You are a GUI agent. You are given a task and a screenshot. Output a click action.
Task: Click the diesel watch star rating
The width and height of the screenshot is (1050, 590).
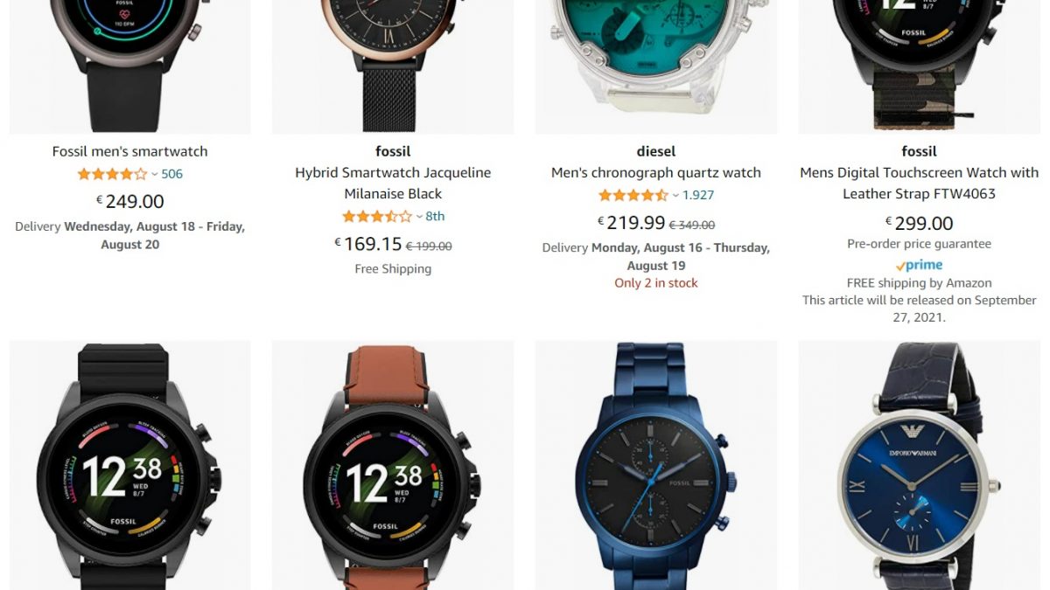click(633, 195)
